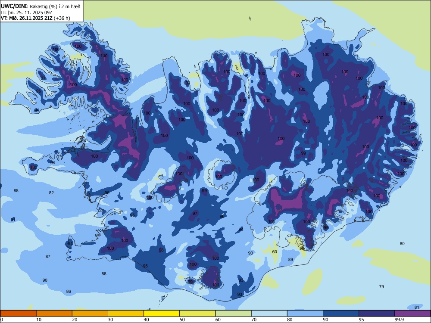431x323 pixels.
Task: Click the VT valid time line
Action: (35, 18)
